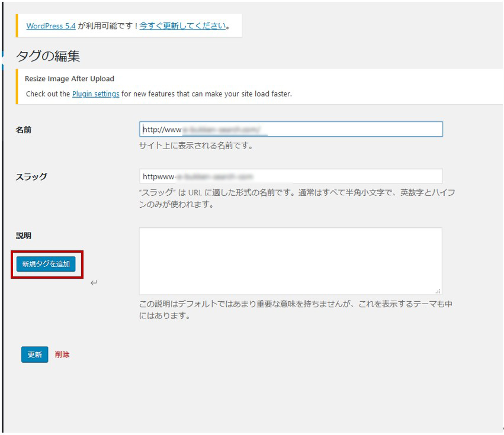Select the red 削除 link

(x=62, y=355)
